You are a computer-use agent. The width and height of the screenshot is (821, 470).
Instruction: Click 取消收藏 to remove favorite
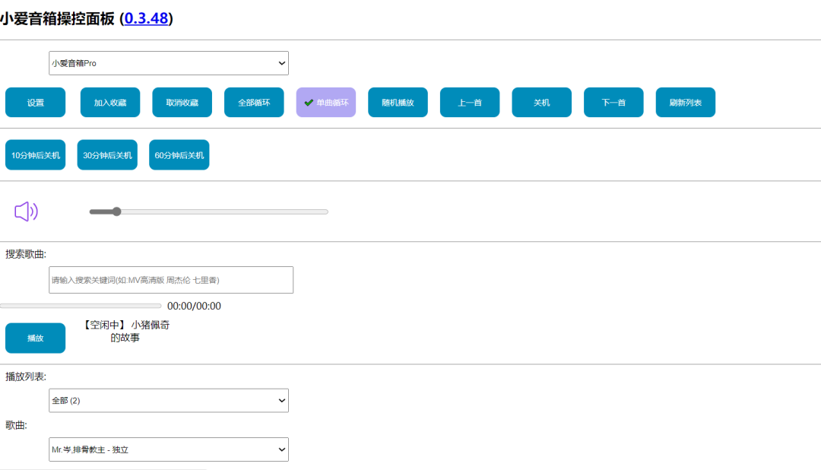(182, 102)
